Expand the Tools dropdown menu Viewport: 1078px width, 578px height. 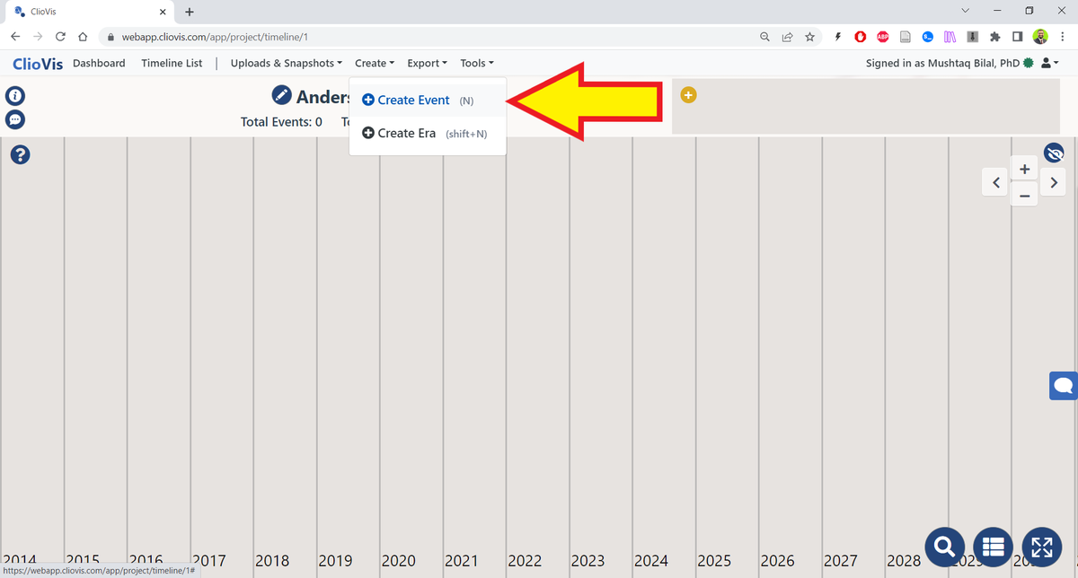click(477, 63)
